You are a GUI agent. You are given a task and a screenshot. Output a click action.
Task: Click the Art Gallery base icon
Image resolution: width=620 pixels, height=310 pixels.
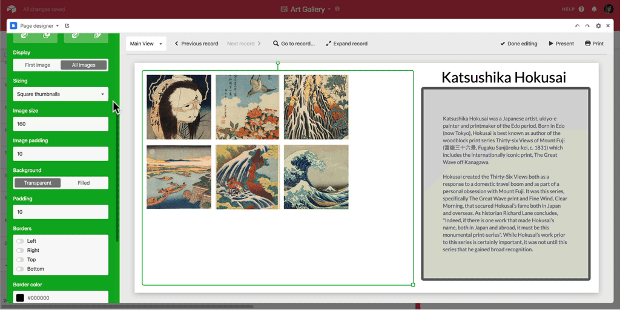click(284, 9)
